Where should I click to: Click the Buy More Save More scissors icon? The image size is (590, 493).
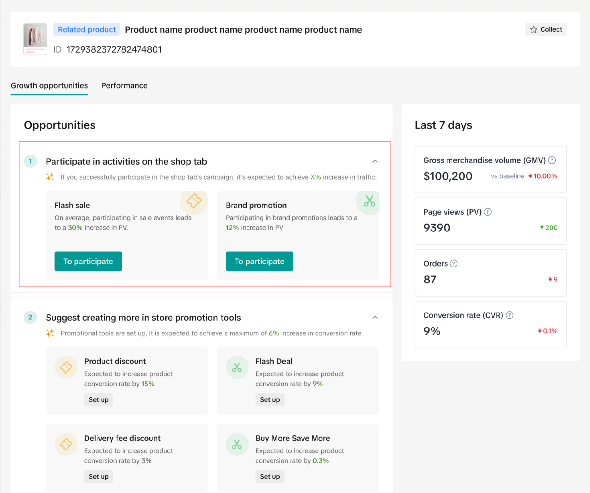point(237,444)
